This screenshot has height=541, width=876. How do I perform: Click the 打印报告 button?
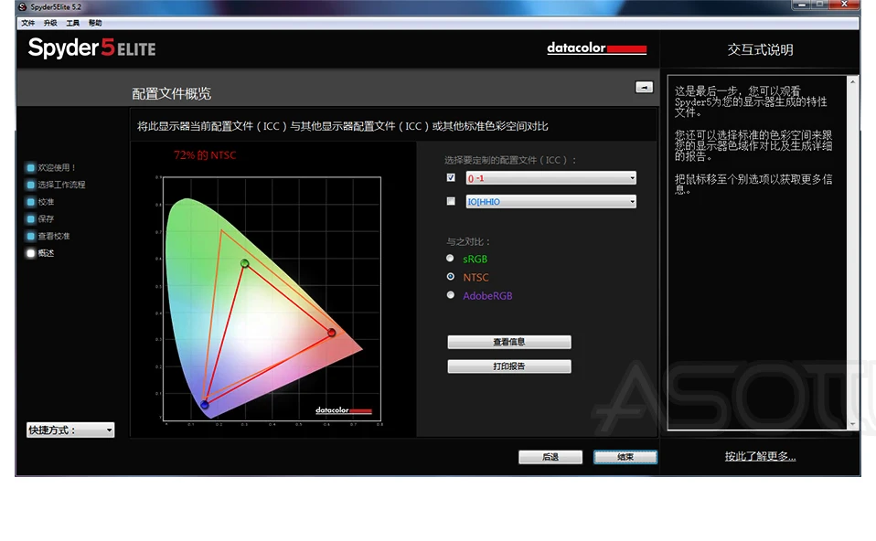pos(509,366)
